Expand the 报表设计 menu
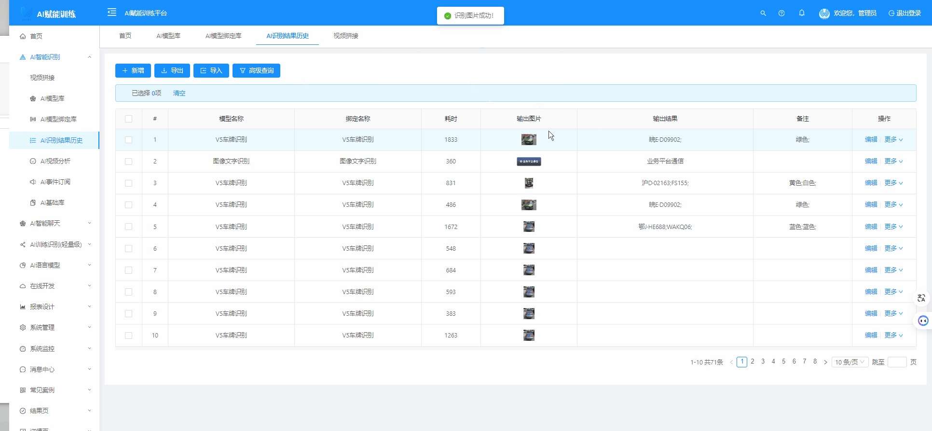This screenshot has height=431, width=932. tap(54, 307)
